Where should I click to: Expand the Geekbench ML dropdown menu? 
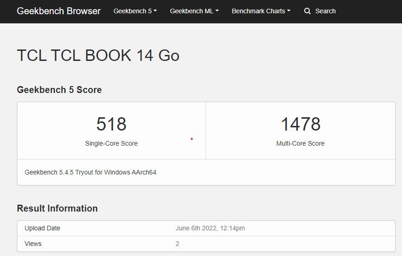coord(194,11)
